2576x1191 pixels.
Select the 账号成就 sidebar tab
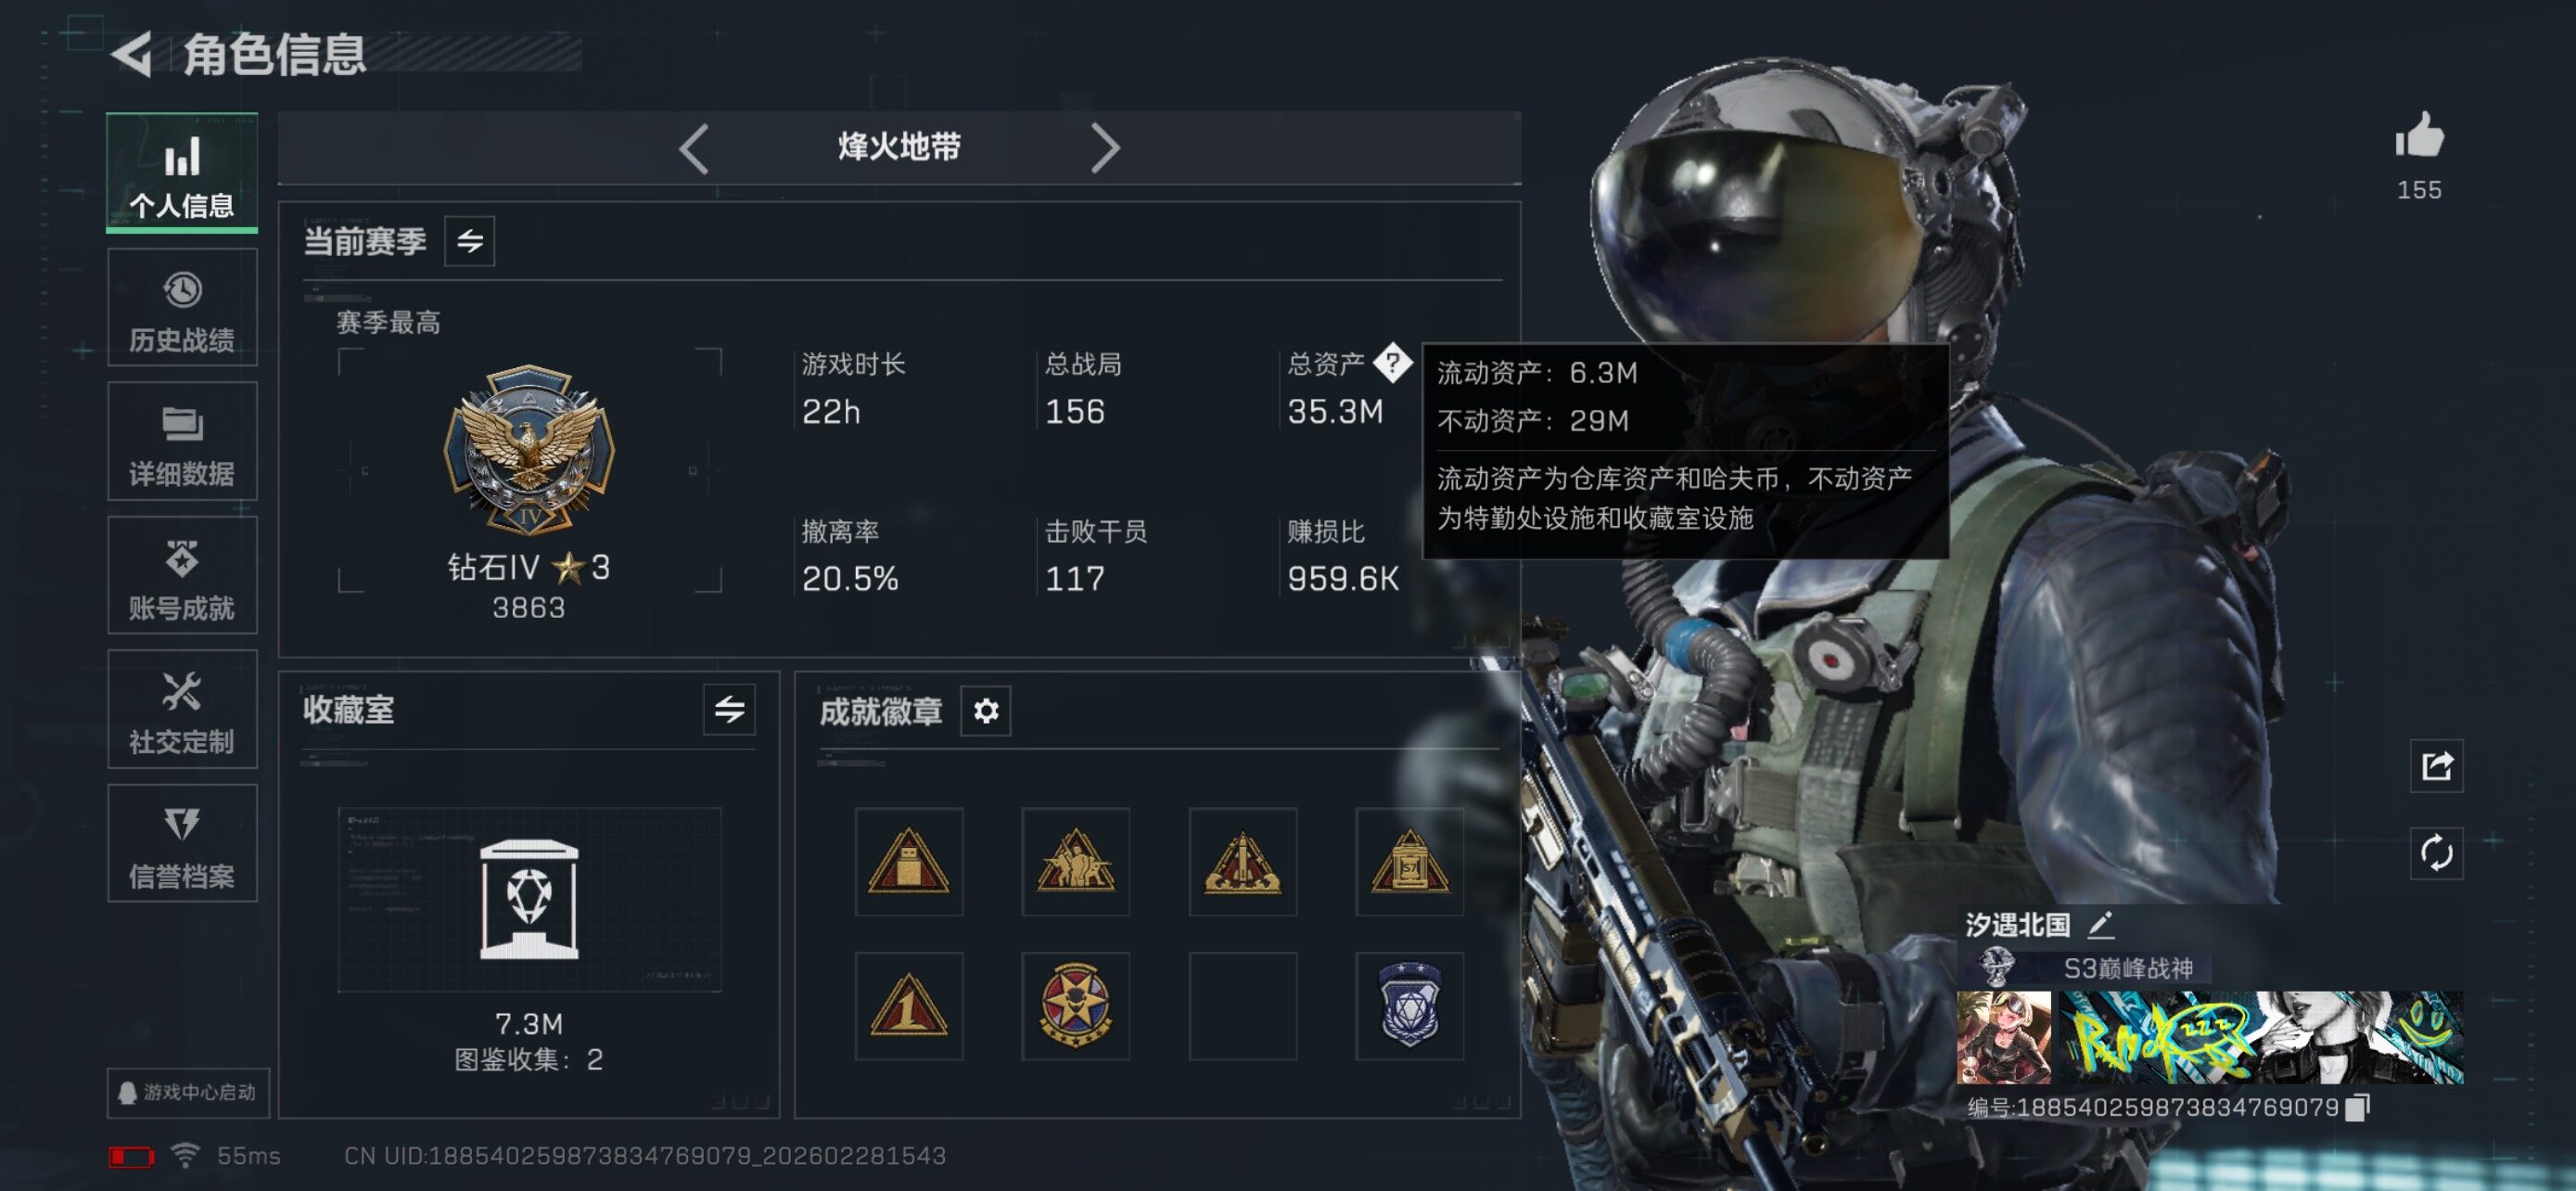click(182, 575)
